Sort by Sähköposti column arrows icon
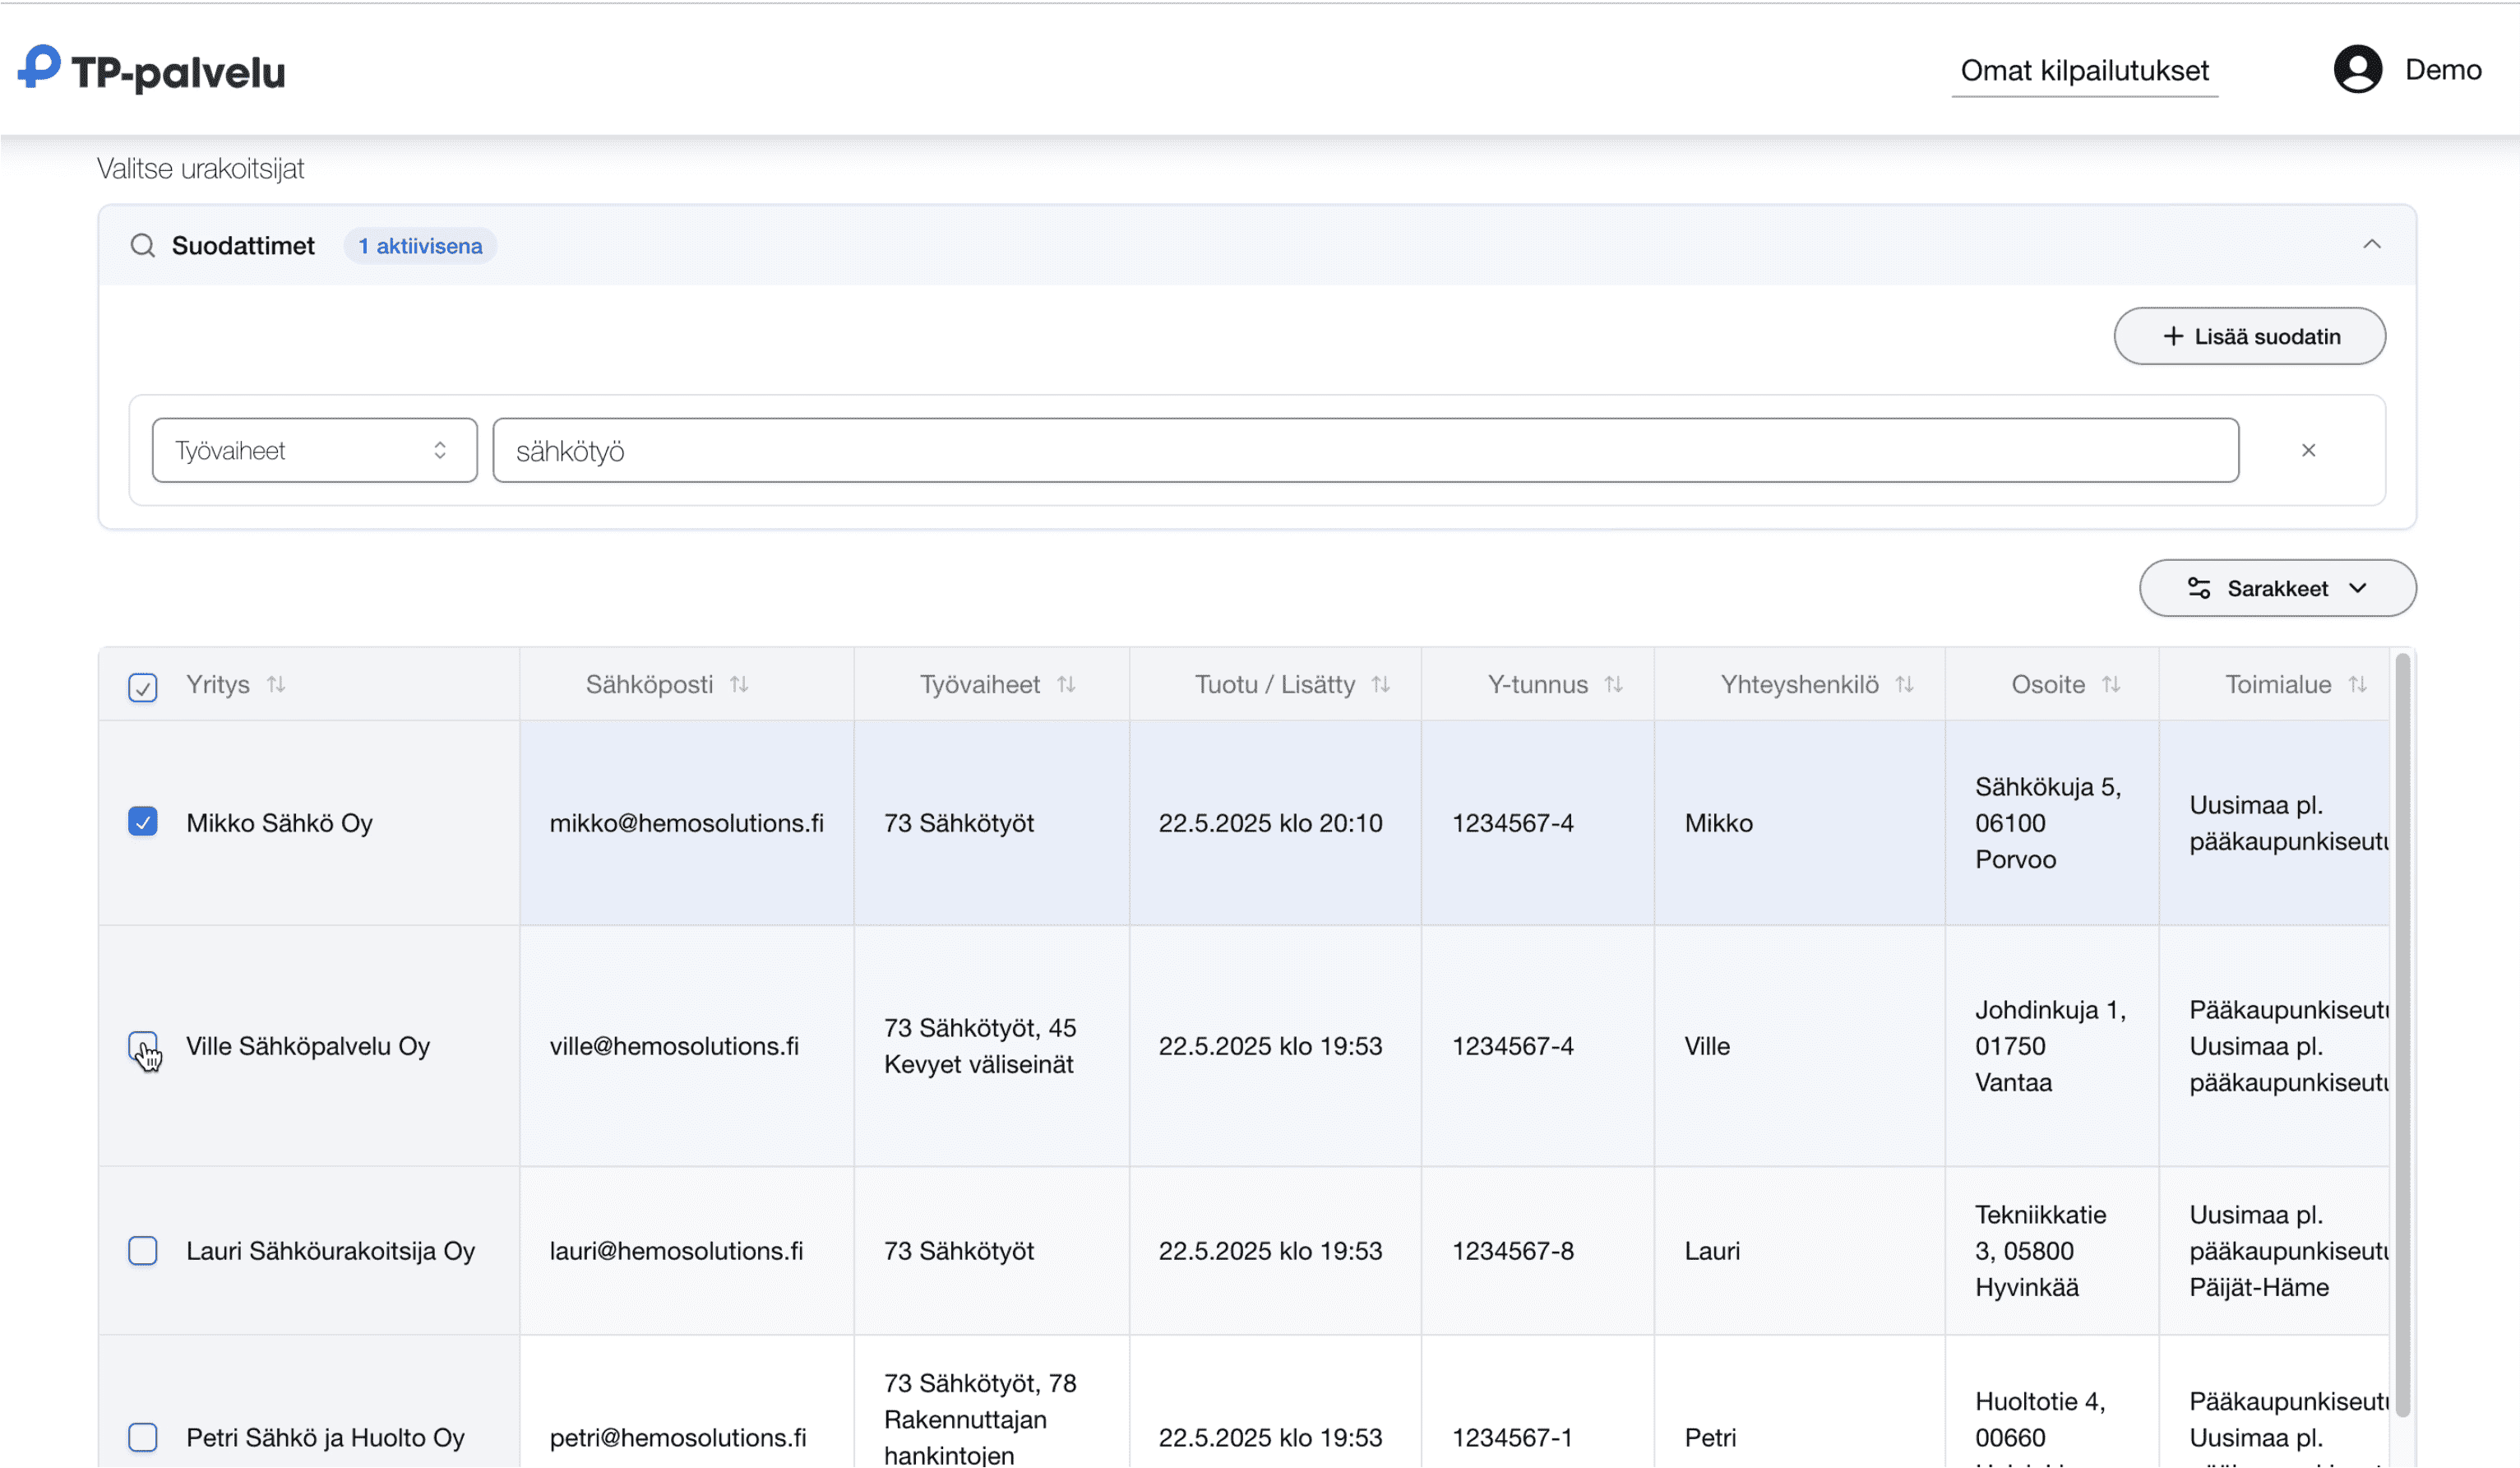The width and height of the screenshot is (2520, 1468). tap(739, 685)
